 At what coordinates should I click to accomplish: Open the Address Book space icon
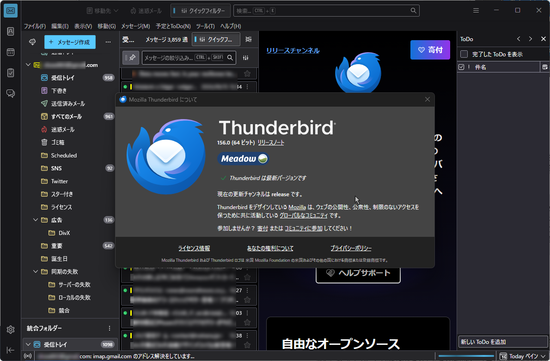point(11,31)
